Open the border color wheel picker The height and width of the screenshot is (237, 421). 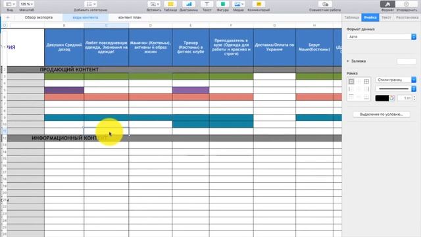(x=392, y=98)
